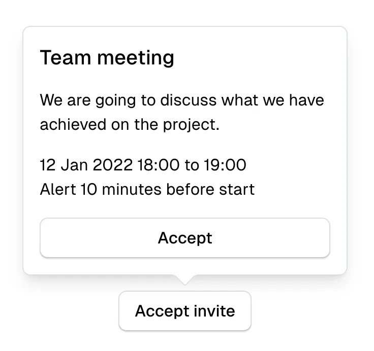Click the Team meeting heading
374x351 pixels.
pyautogui.click(x=107, y=58)
